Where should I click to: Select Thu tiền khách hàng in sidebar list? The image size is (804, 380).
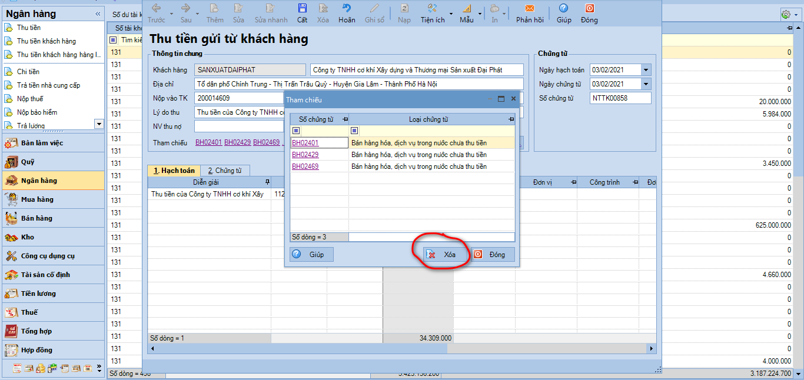click(46, 41)
